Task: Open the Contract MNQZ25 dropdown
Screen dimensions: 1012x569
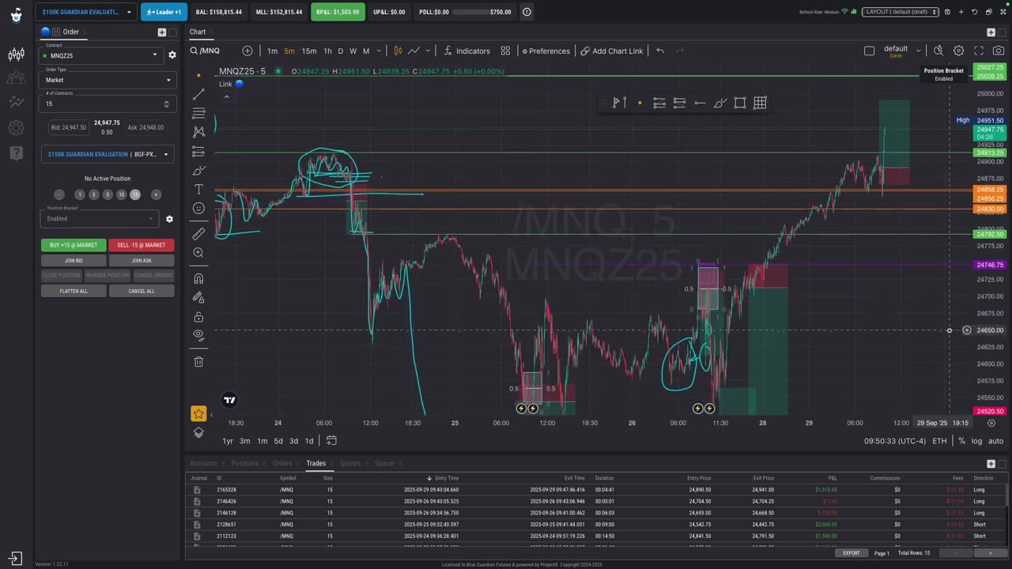Action: [x=100, y=55]
